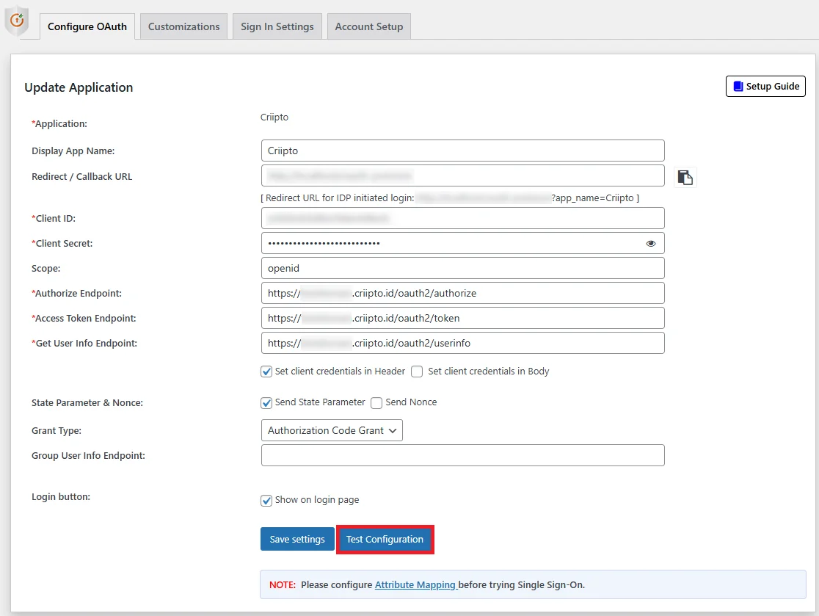
Task: Open the Account Setup tab
Action: [x=368, y=26]
